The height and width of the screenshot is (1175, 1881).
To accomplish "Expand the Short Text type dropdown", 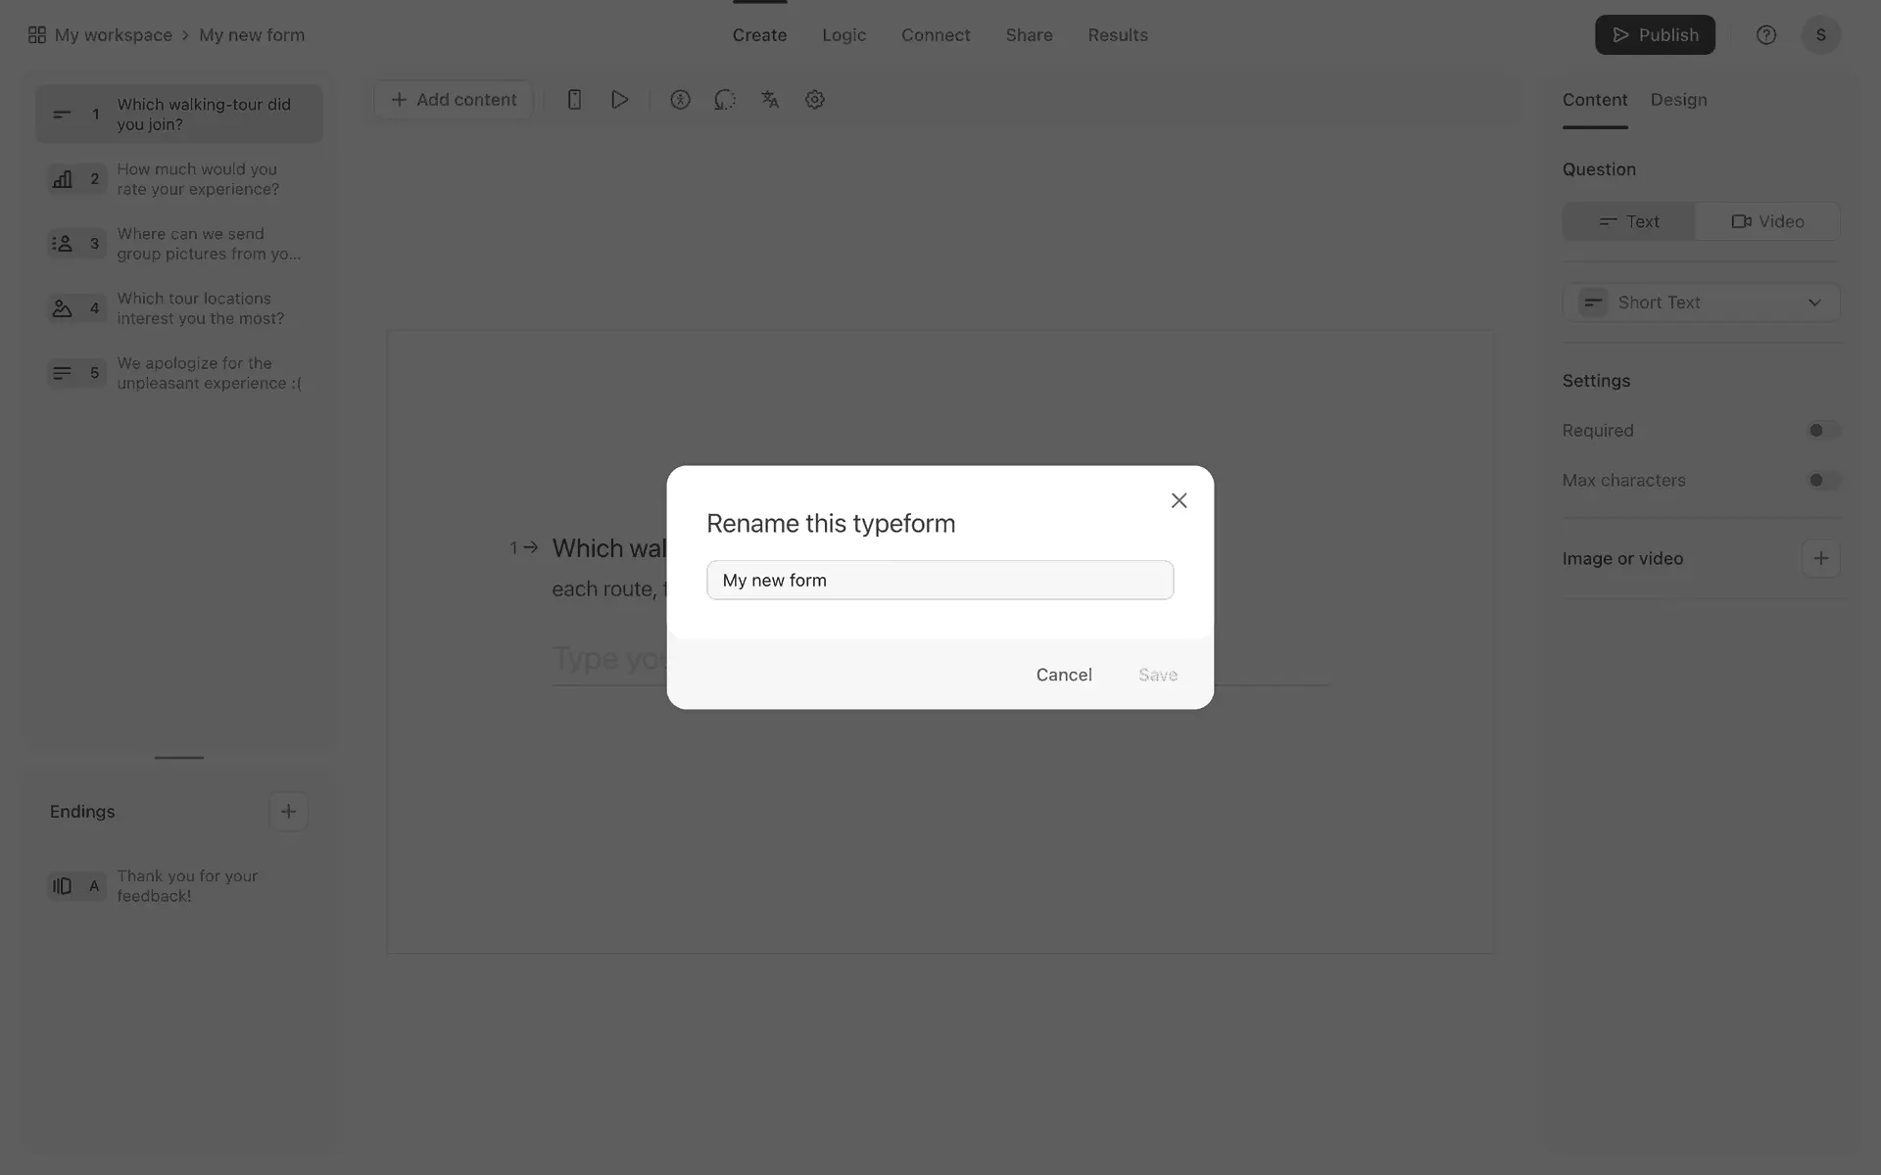I will (x=1701, y=303).
